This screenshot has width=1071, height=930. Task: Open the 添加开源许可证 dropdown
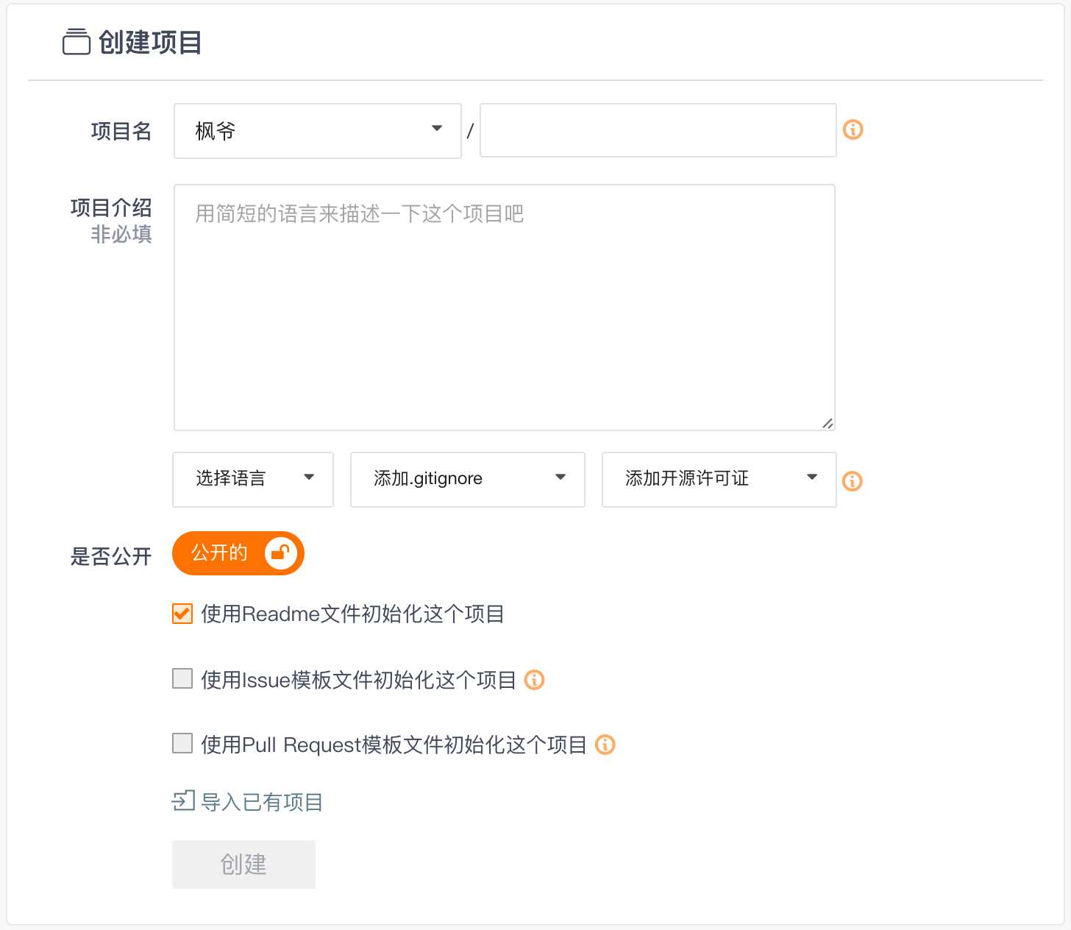(x=719, y=480)
